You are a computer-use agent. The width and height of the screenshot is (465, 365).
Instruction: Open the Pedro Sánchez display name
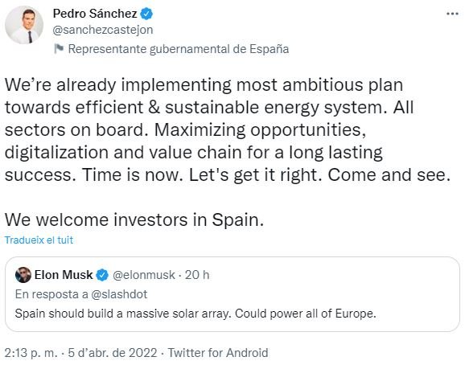click(95, 14)
